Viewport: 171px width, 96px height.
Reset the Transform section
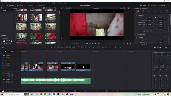[x=169, y=15]
